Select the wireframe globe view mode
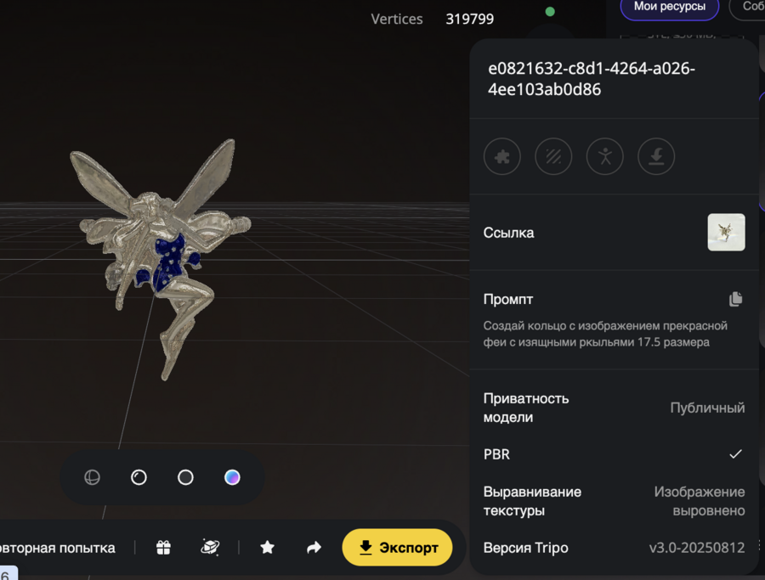 (92, 477)
